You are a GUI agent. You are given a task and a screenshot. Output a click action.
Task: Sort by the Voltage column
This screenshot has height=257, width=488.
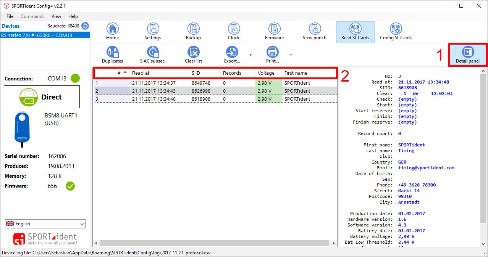269,73
